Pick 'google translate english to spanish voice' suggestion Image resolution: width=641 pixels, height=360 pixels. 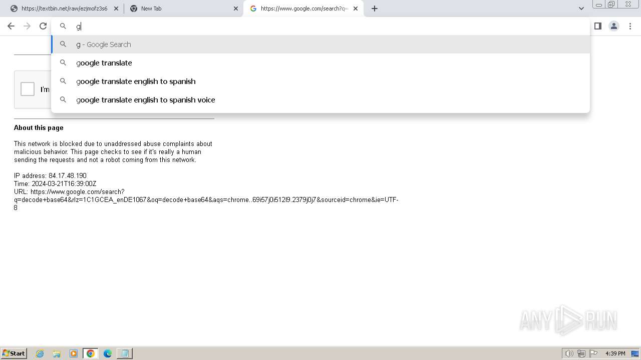(x=320, y=100)
